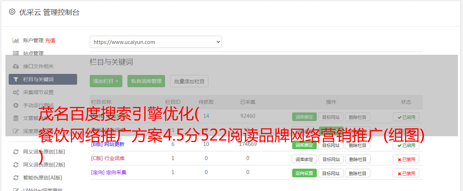463x191 pixels.
Task: Toggle 已启用 status for [B版] 网站更新
Action: 406,145
